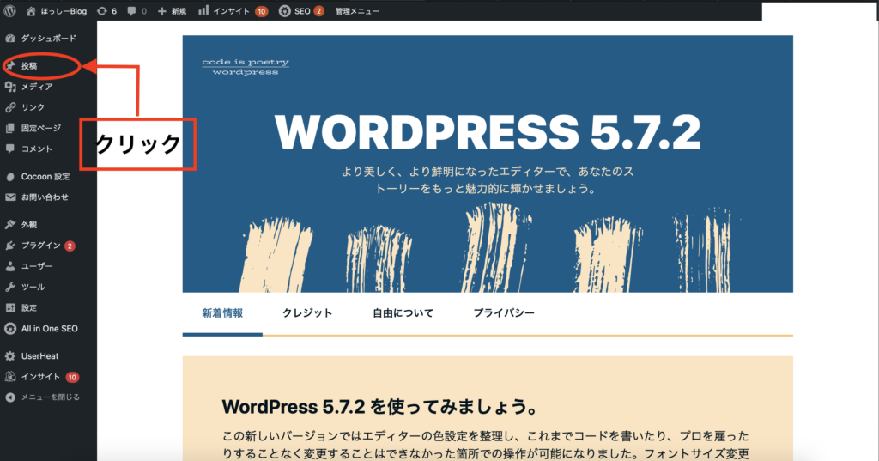This screenshot has width=879, height=461.
Task: Click the code is poetry wordpress logo text
Action: (246, 67)
